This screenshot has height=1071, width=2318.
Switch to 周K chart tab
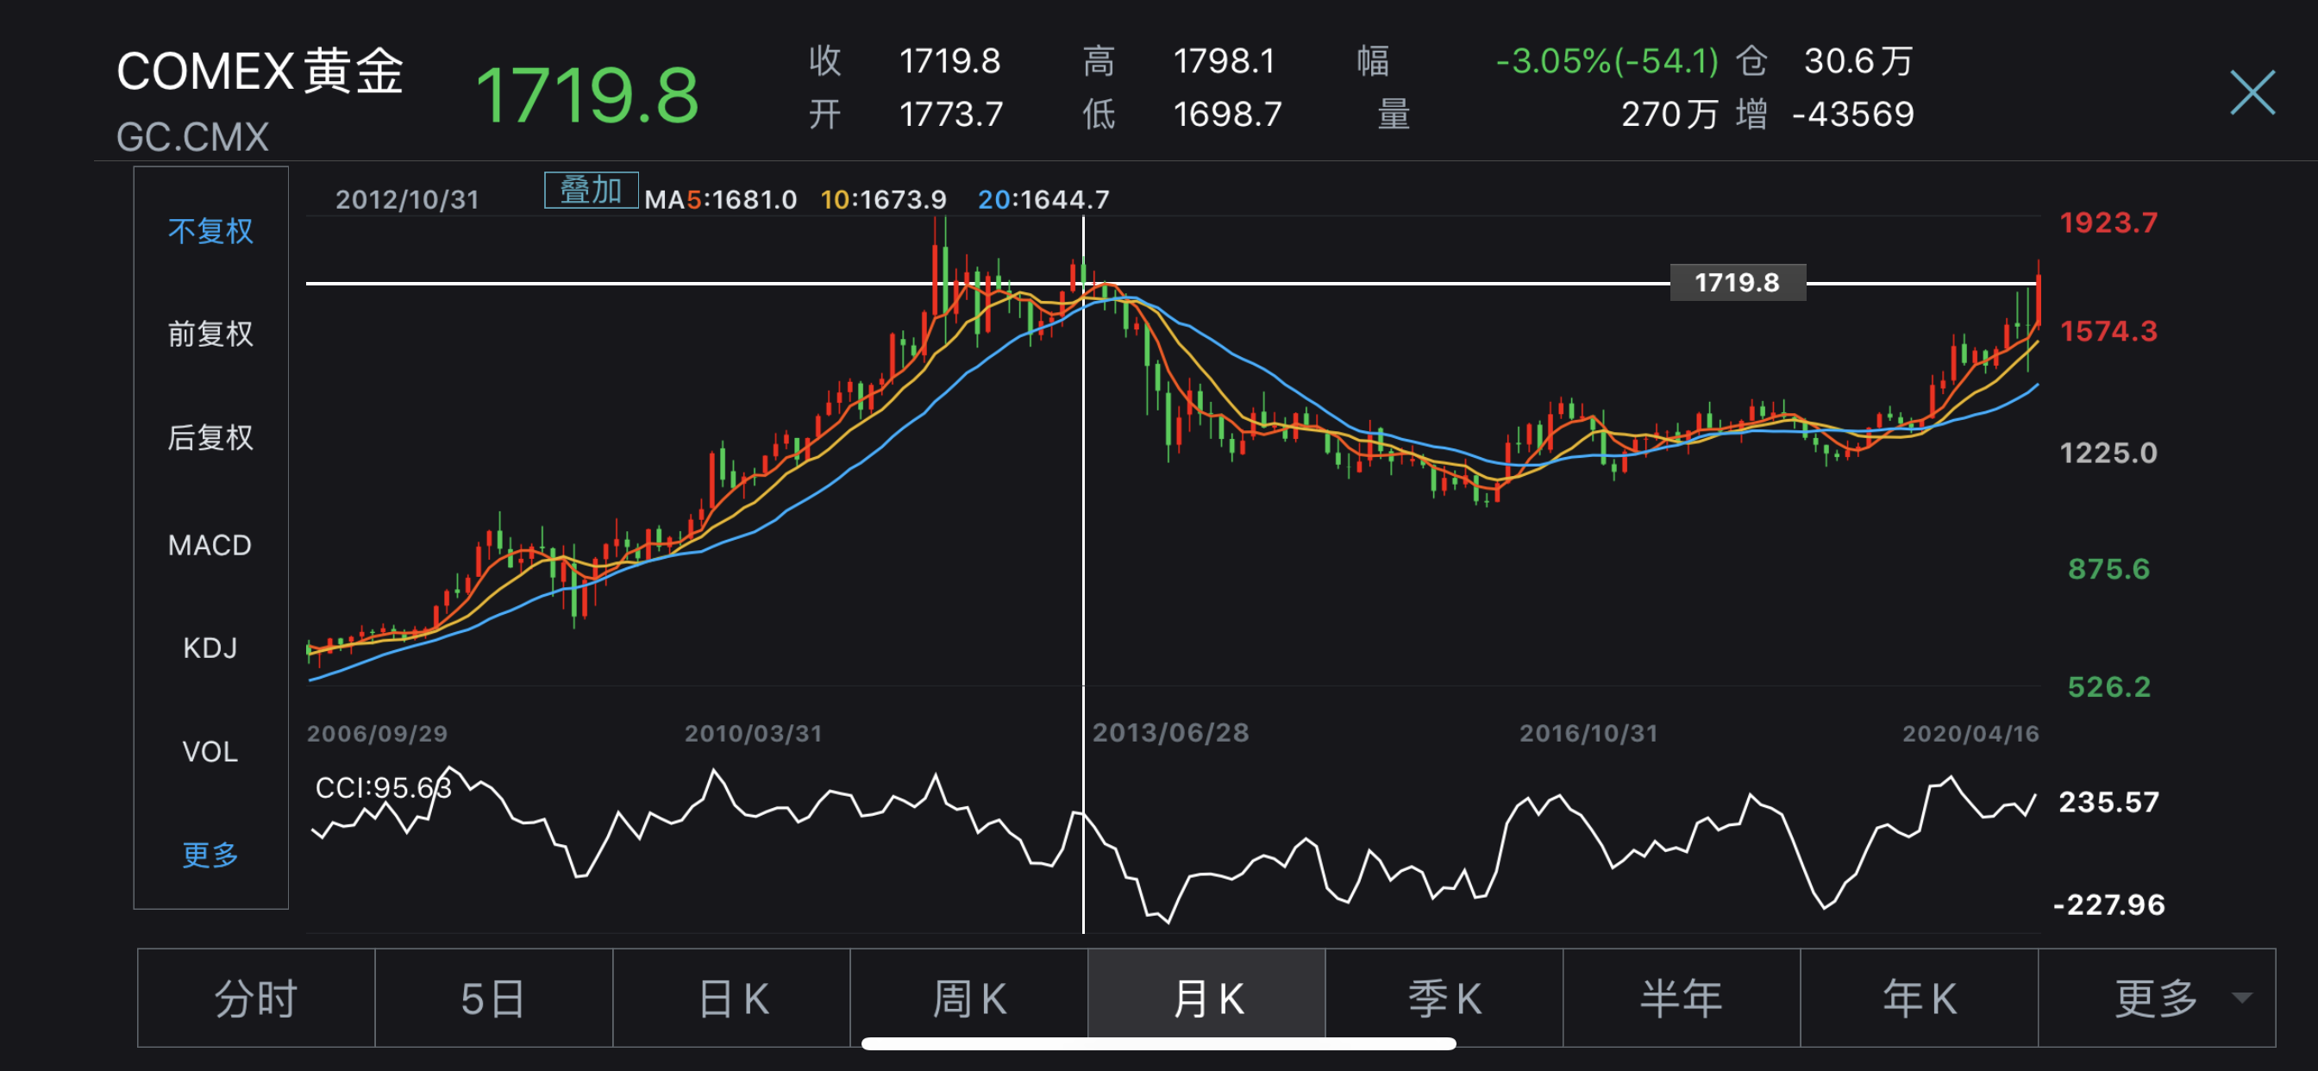point(969,997)
